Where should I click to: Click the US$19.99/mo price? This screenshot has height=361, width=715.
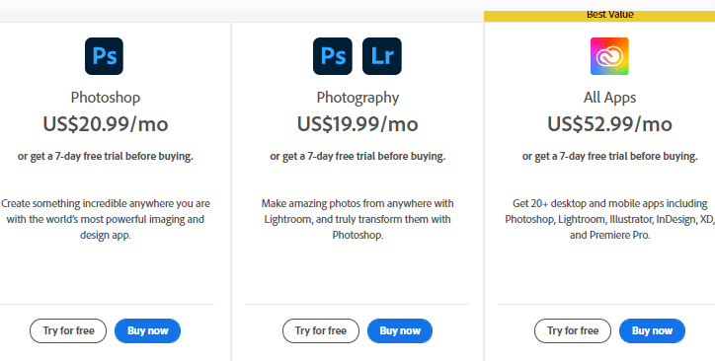[x=357, y=124]
